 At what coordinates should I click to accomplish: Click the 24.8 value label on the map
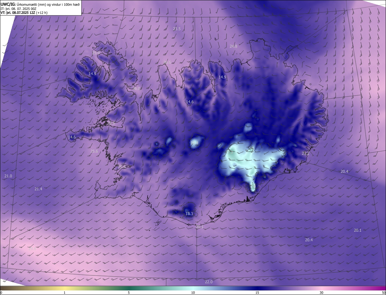[x=233, y=46]
